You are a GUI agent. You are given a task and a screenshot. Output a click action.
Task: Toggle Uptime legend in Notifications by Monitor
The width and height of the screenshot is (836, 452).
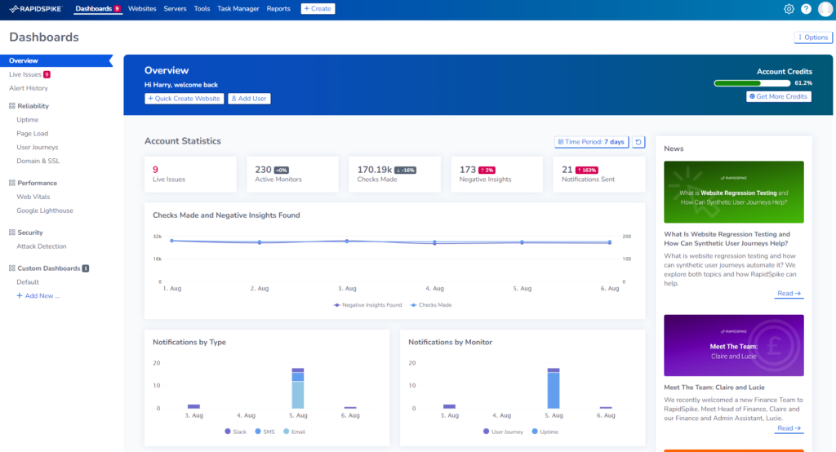pos(545,432)
